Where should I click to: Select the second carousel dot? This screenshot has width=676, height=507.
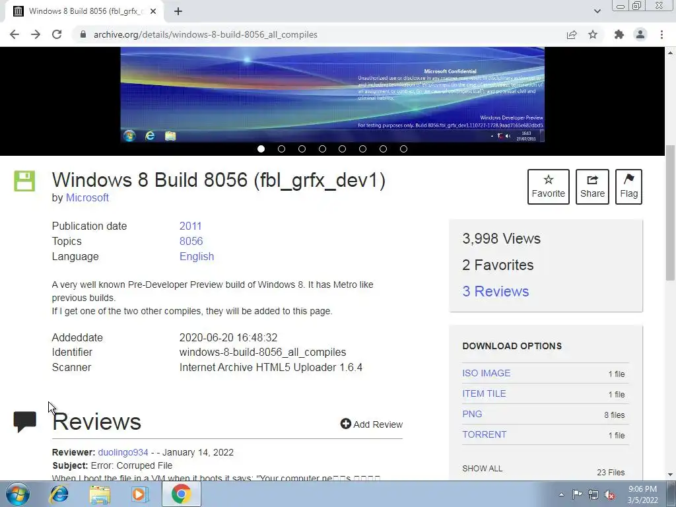coord(281,149)
